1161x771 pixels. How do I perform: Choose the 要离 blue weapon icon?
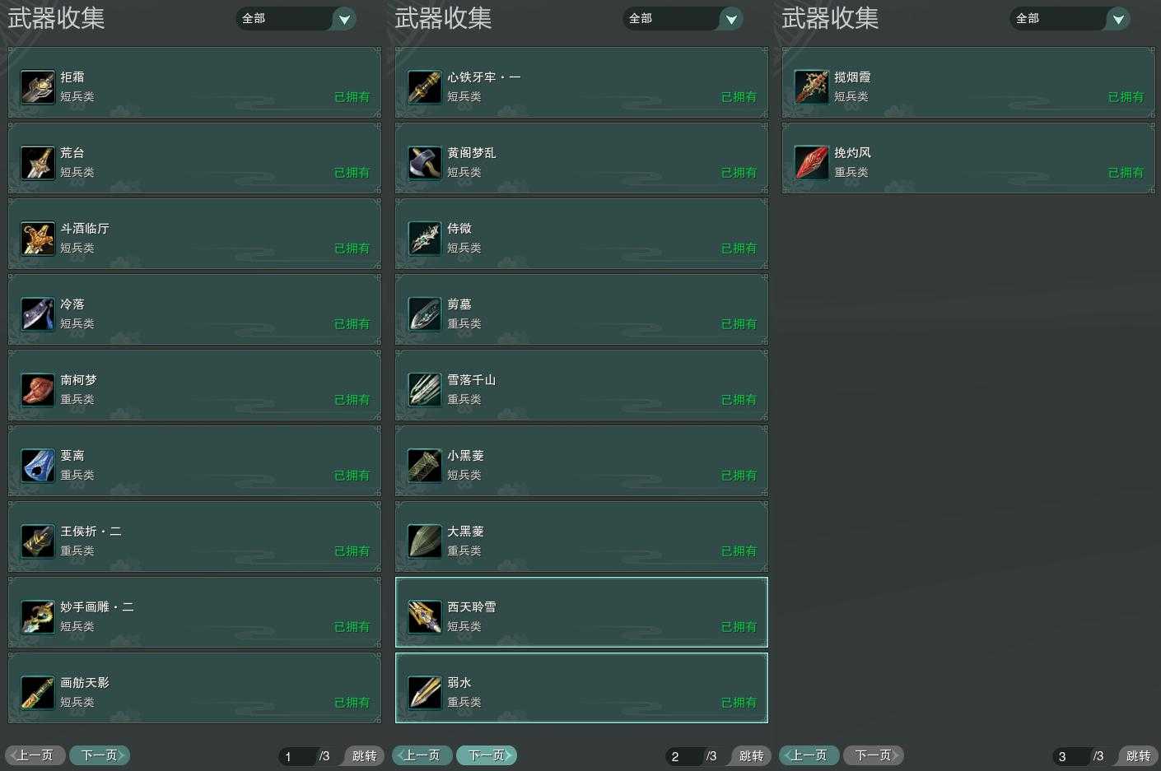click(x=38, y=466)
